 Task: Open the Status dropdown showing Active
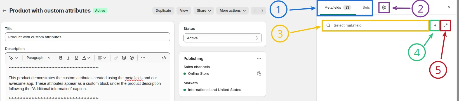pos(223,38)
